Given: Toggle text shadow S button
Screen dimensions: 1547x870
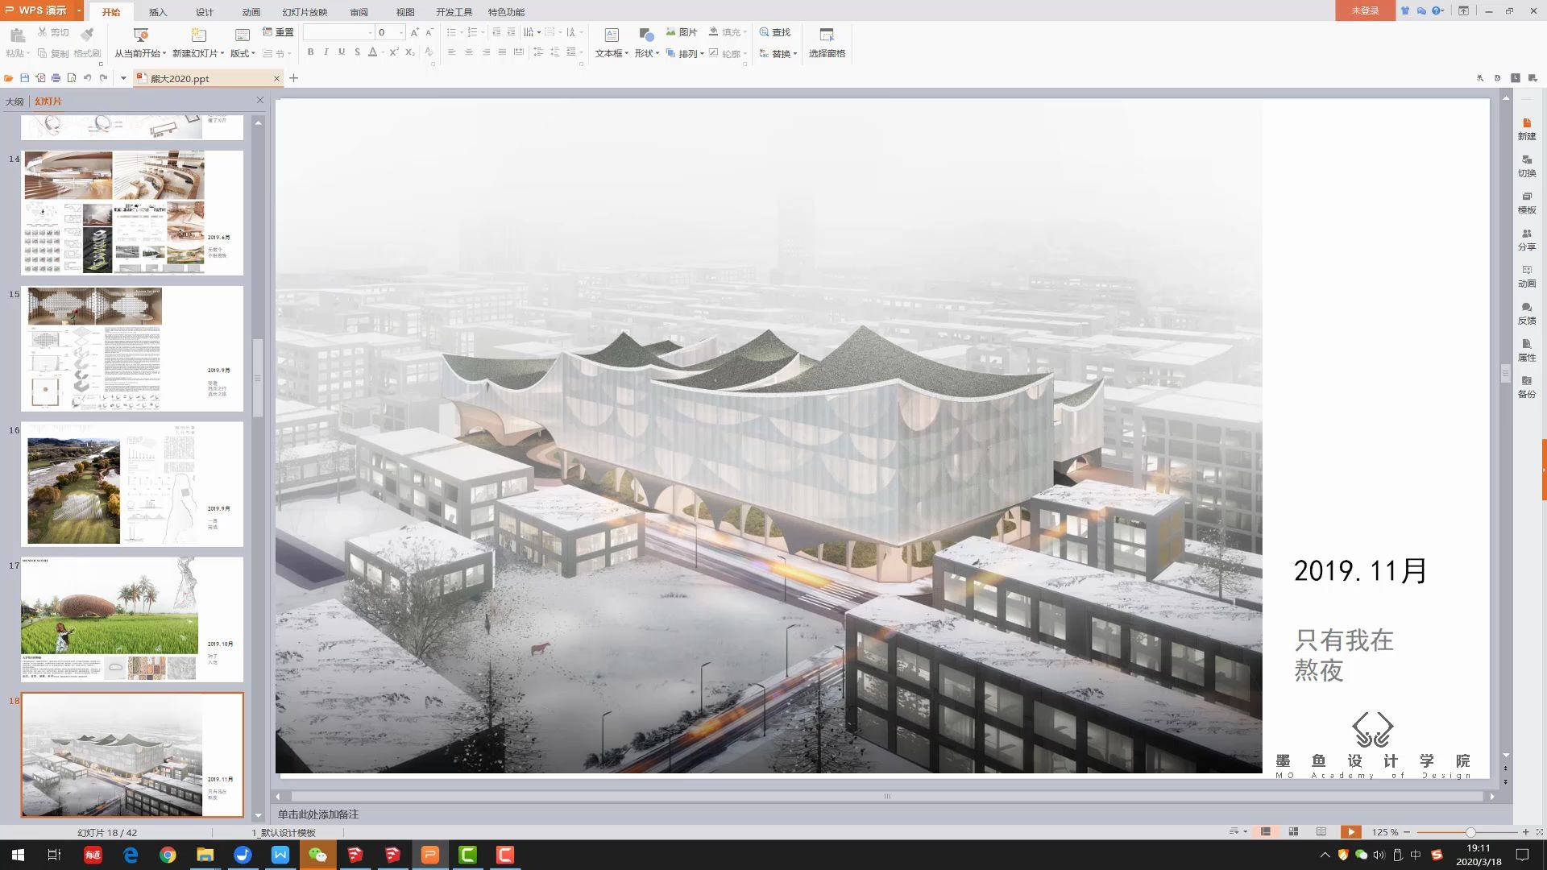Looking at the screenshot, I should click(x=357, y=52).
